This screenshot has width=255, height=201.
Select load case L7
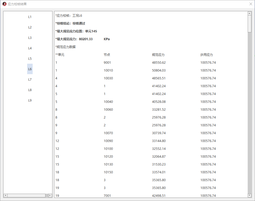point(30,79)
